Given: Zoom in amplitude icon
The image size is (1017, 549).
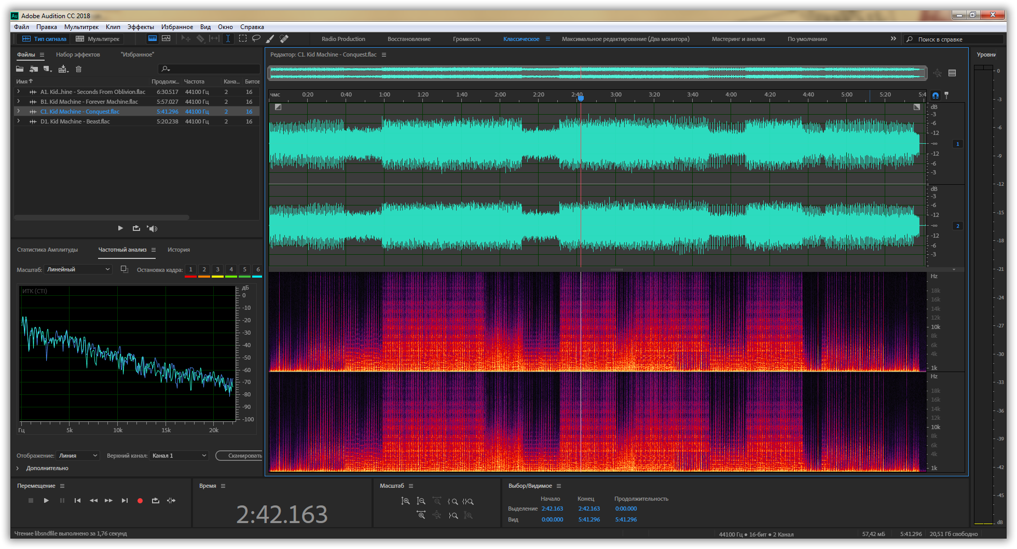Looking at the screenshot, I should (x=405, y=501).
